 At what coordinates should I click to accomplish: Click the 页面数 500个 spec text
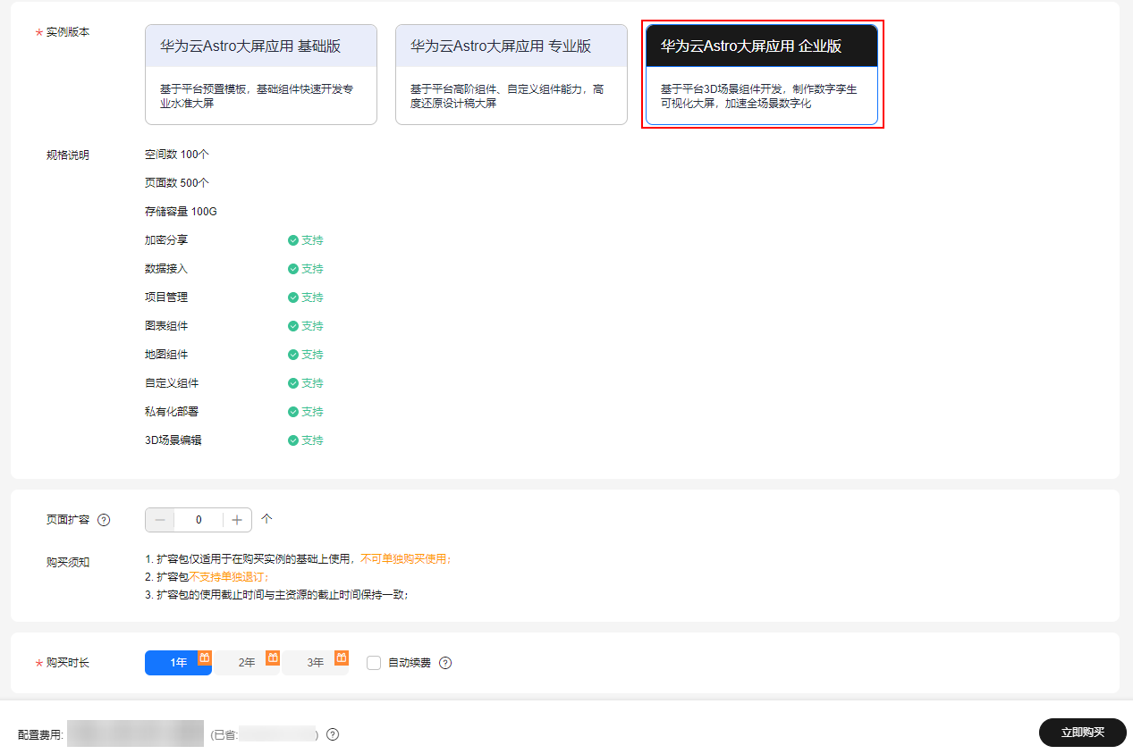[x=177, y=182]
